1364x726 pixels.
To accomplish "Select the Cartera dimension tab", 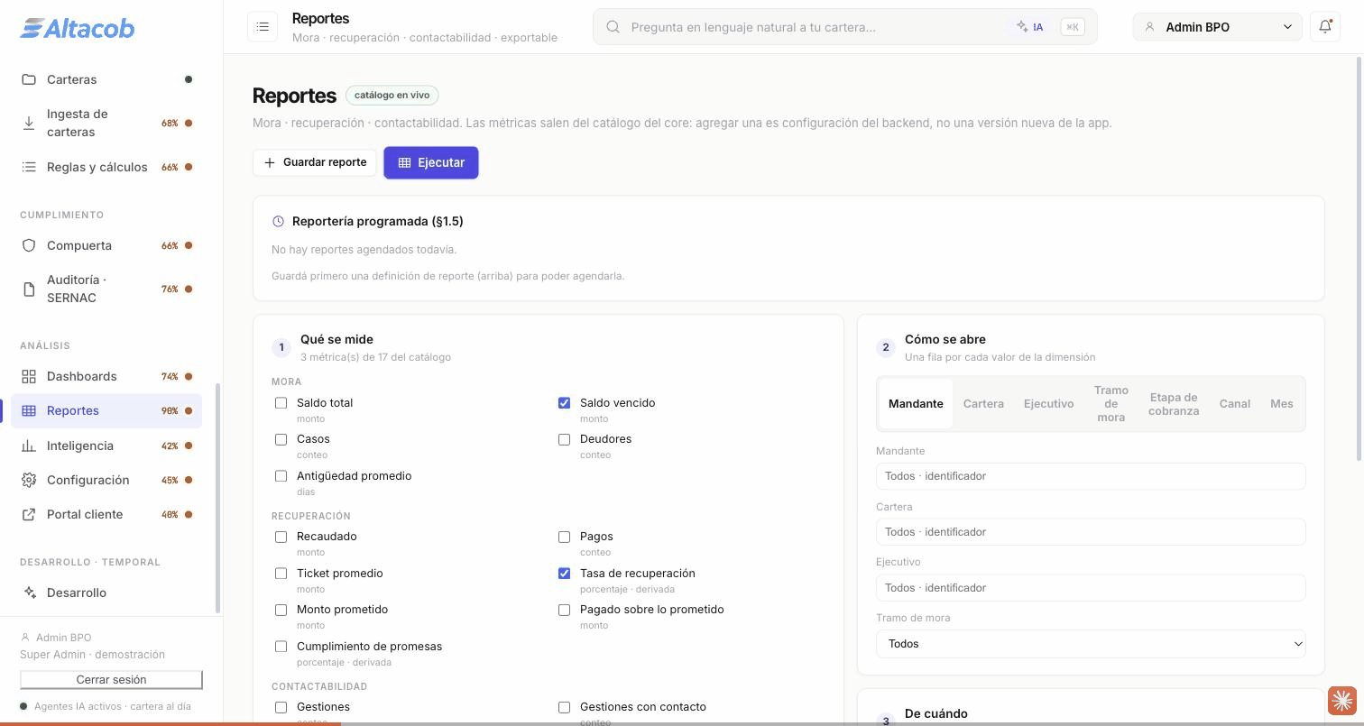I will (x=983, y=404).
